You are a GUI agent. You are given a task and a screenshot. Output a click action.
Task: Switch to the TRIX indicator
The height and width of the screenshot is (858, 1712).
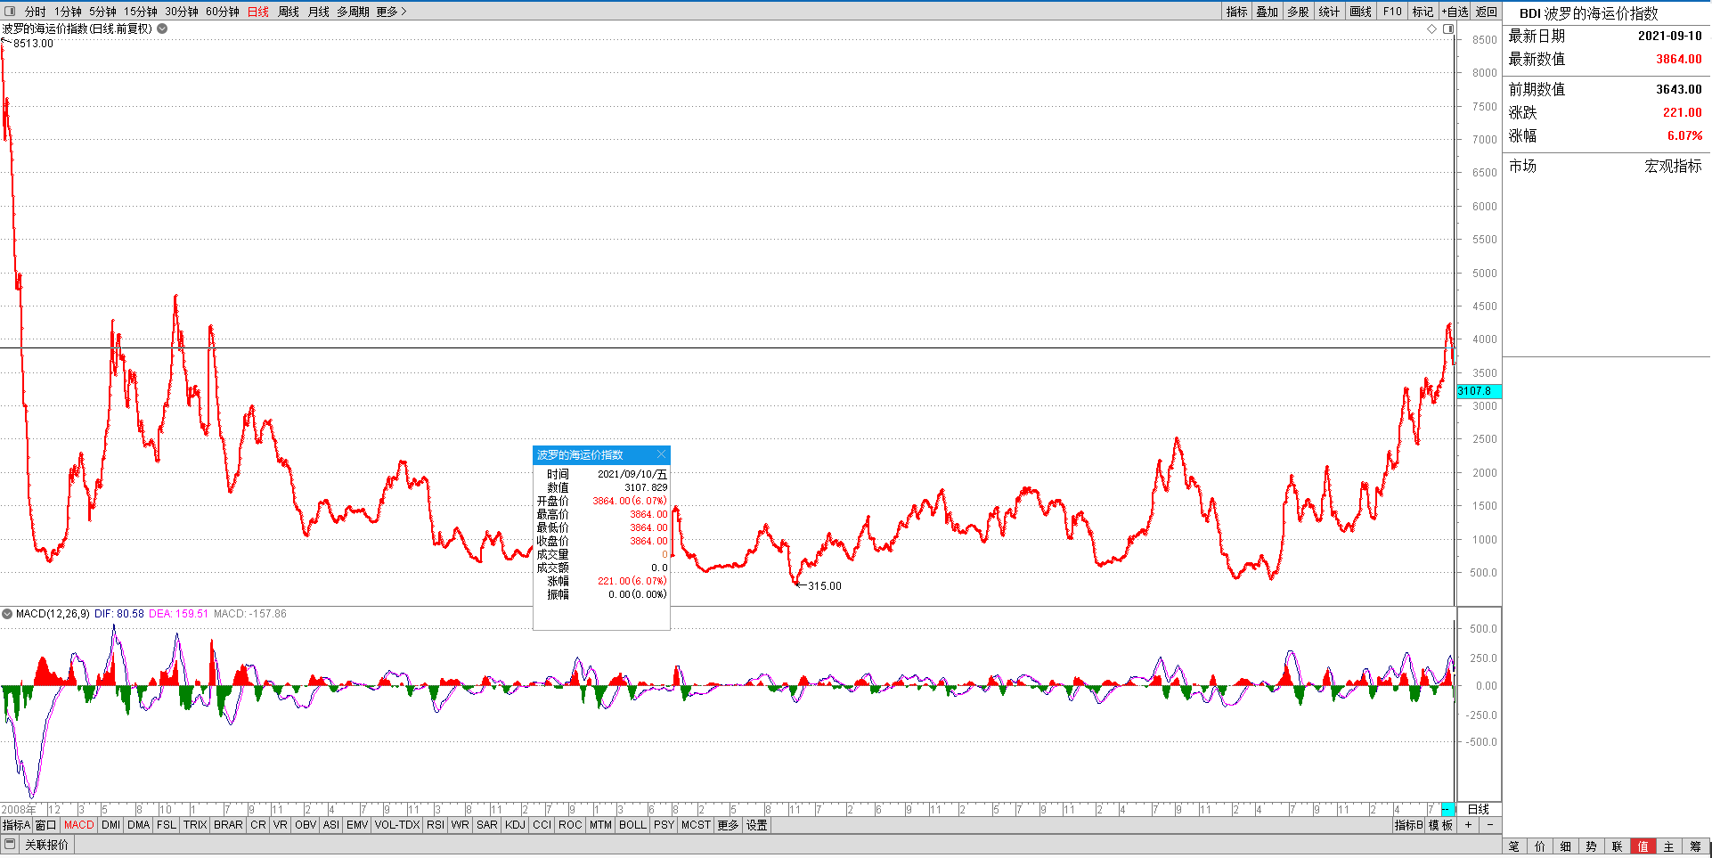tap(195, 825)
